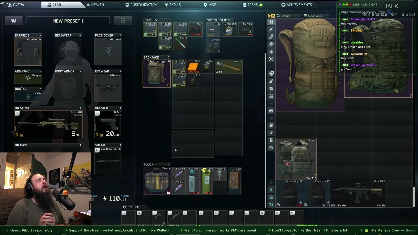Viewport: 418px width, 235px height.
Task: Filter stash by weapons rifle icon
Action: (x=271, y=29)
